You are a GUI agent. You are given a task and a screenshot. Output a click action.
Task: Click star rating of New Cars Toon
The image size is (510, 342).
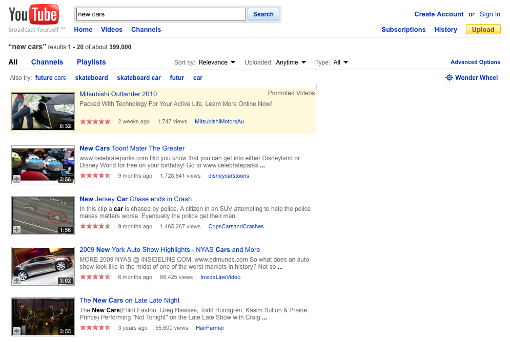(95, 176)
